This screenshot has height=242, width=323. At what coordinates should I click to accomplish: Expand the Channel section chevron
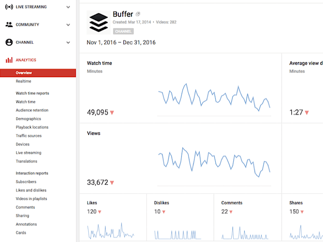[x=68, y=42]
